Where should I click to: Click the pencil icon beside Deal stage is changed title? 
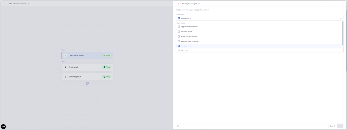tap(199, 4)
